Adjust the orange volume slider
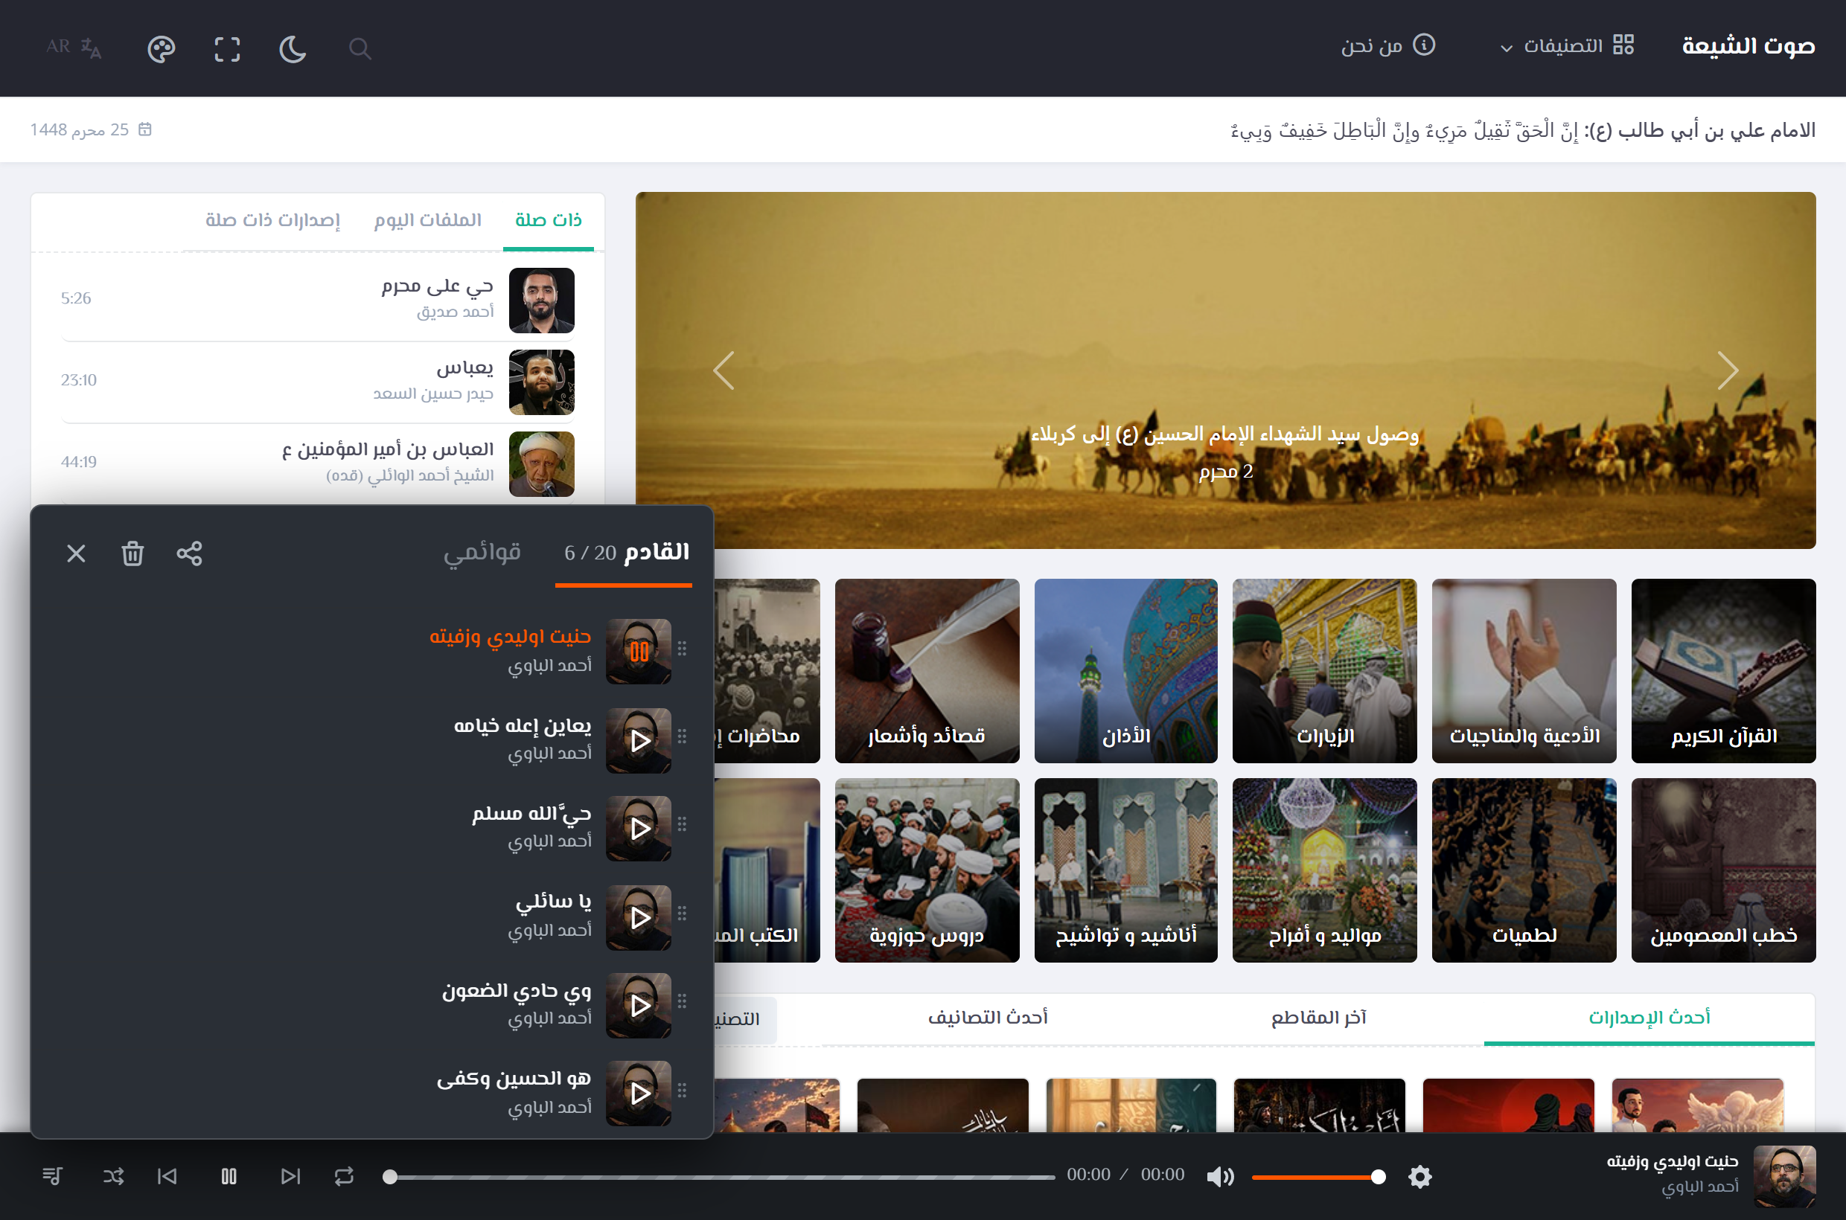The width and height of the screenshot is (1846, 1220). [1318, 1176]
